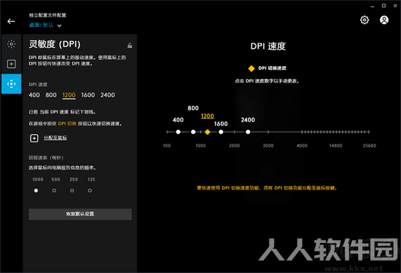The image size is (401, 273).
Task: Click the 400 label above the slider
Action: [x=178, y=119]
